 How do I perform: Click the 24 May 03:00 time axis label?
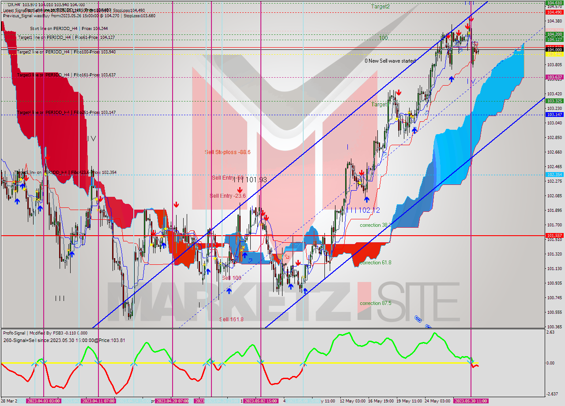437,401
